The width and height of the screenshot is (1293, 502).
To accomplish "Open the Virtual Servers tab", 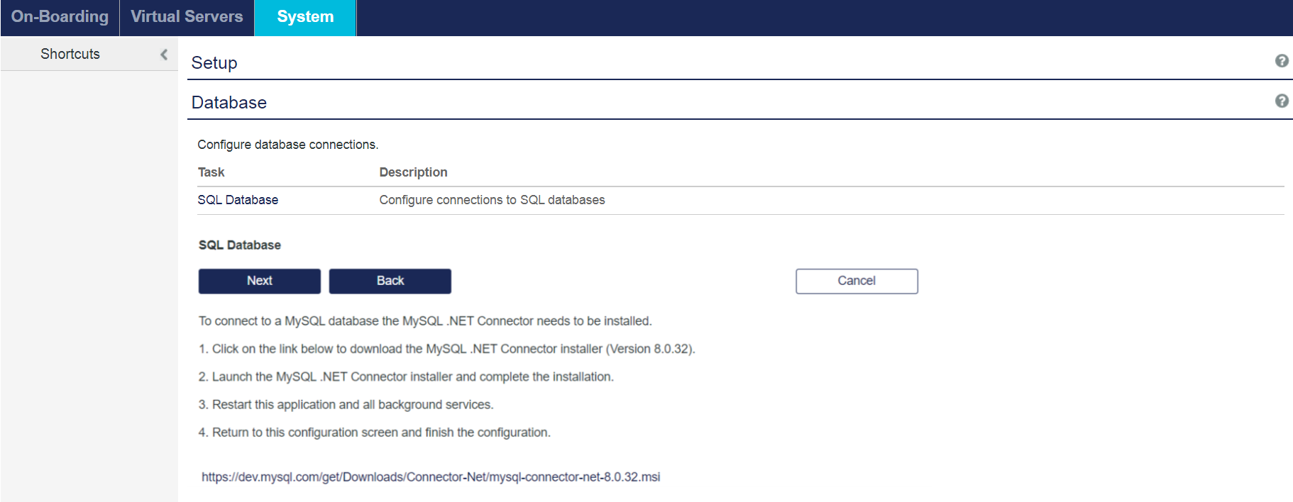I will point(187,17).
